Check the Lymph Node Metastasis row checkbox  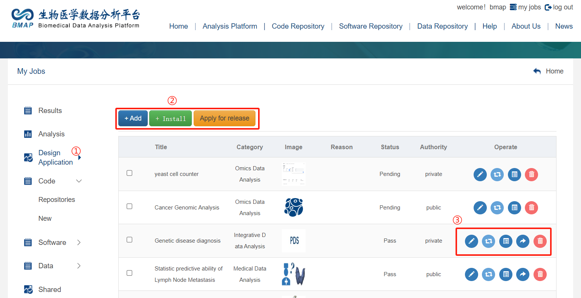tap(129, 273)
